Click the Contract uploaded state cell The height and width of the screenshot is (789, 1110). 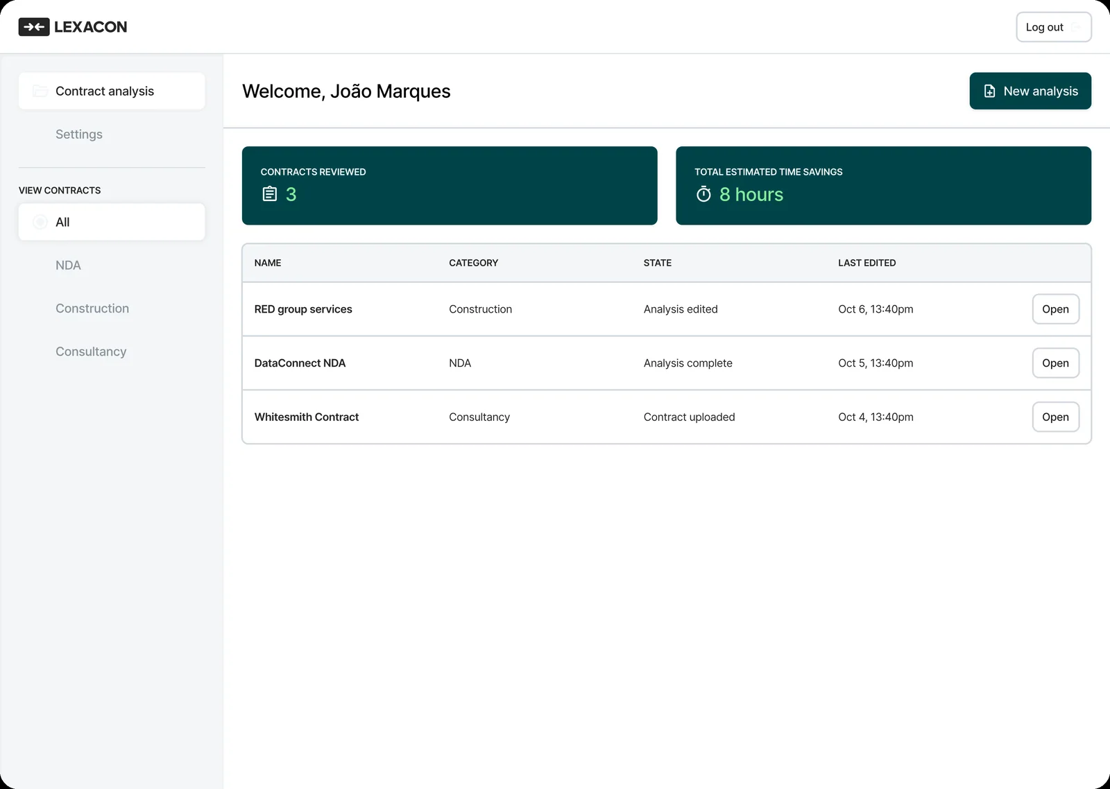pos(689,417)
